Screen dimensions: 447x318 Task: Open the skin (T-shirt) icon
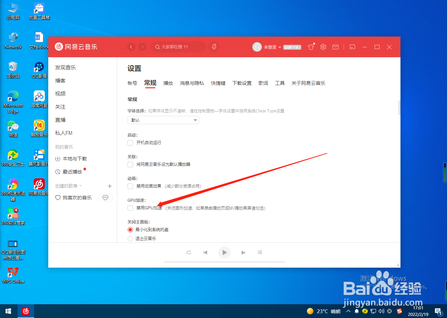pos(311,47)
